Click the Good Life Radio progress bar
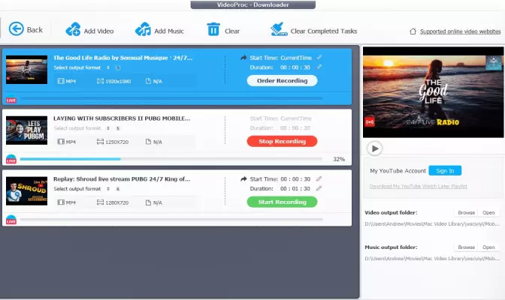 pyautogui.click(x=171, y=98)
